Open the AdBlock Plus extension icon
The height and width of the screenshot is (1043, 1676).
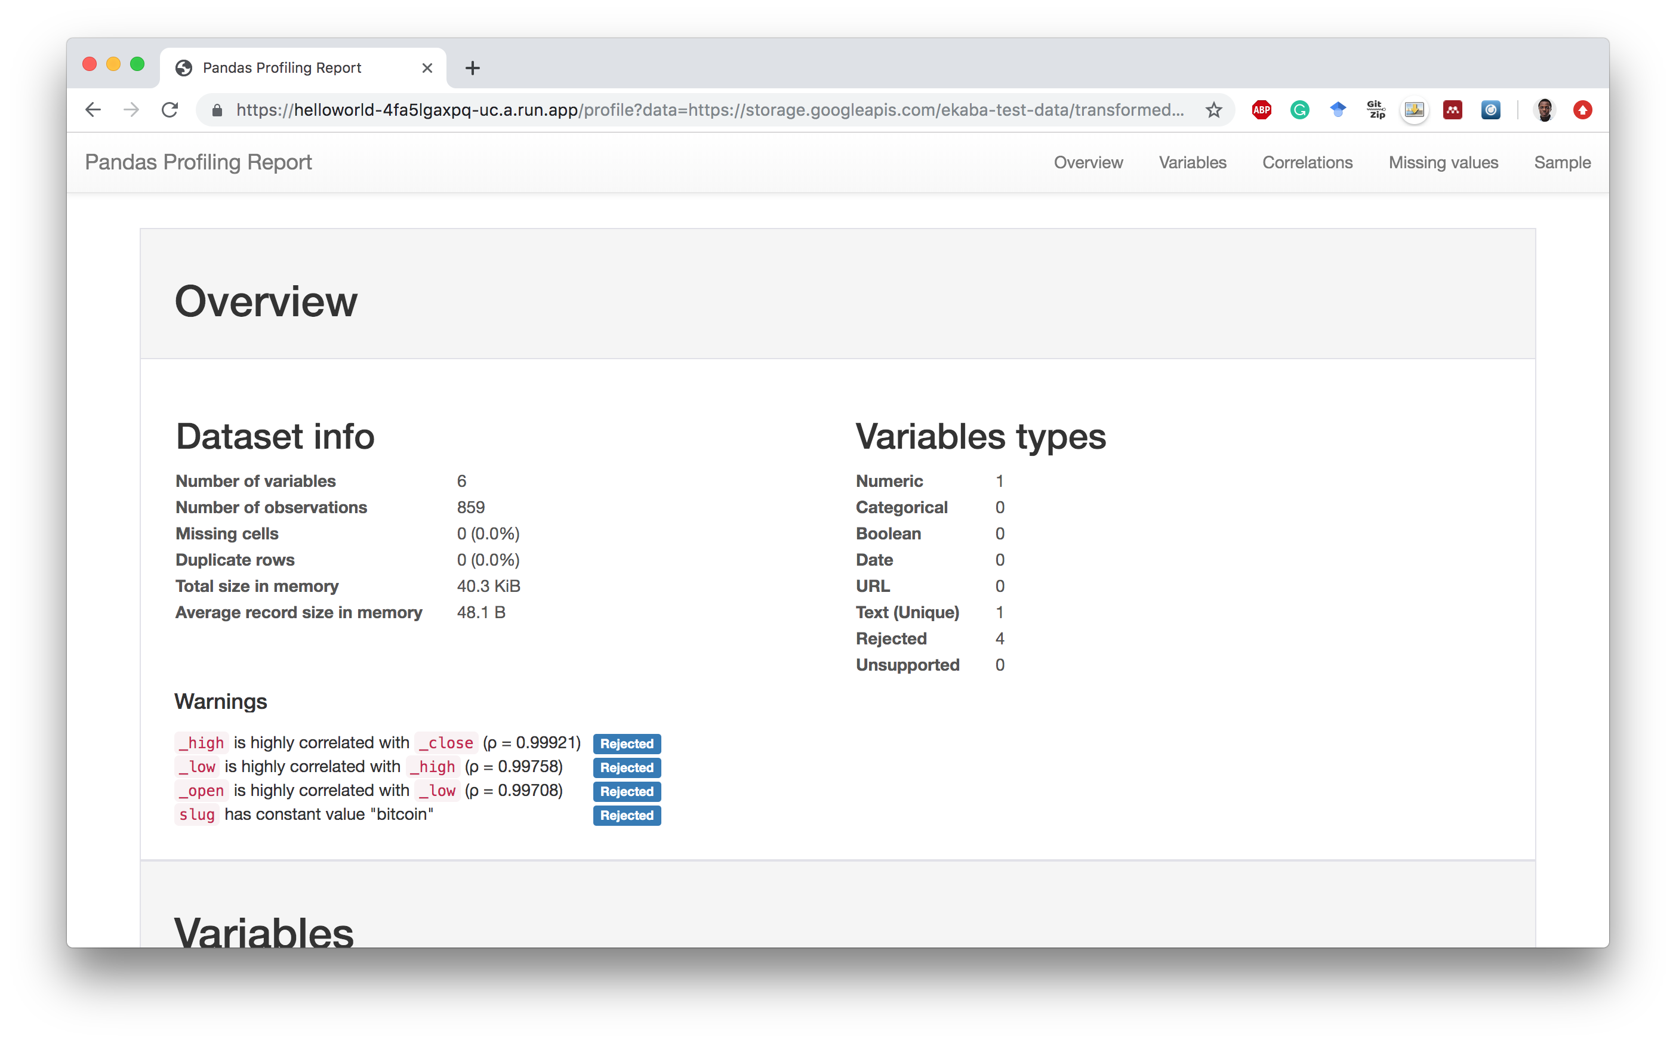[1261, 110]
